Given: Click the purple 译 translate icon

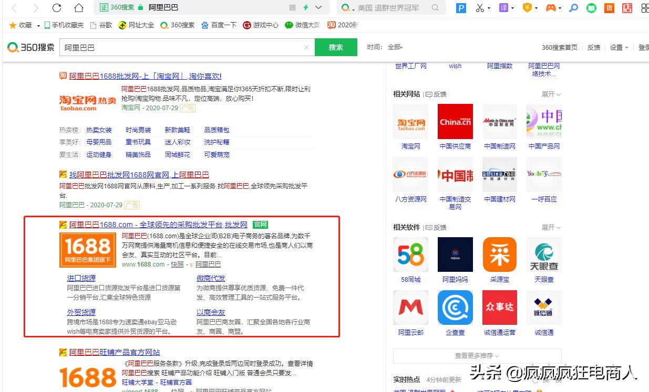Looking at the screenshot, I should (x=503, y=8).
